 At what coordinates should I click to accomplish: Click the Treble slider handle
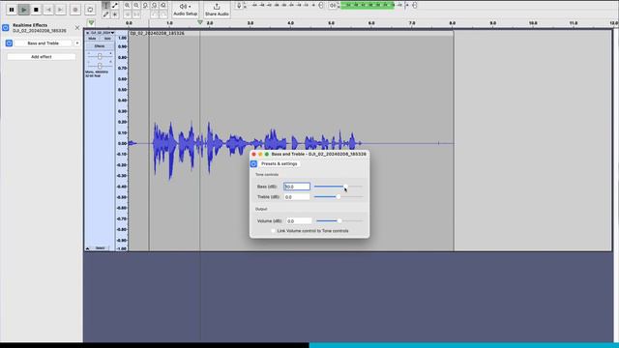(339, 196)
